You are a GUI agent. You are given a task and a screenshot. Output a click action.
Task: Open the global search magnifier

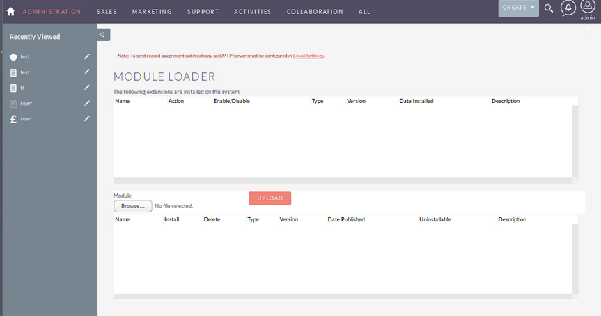[x=549, y=8]
